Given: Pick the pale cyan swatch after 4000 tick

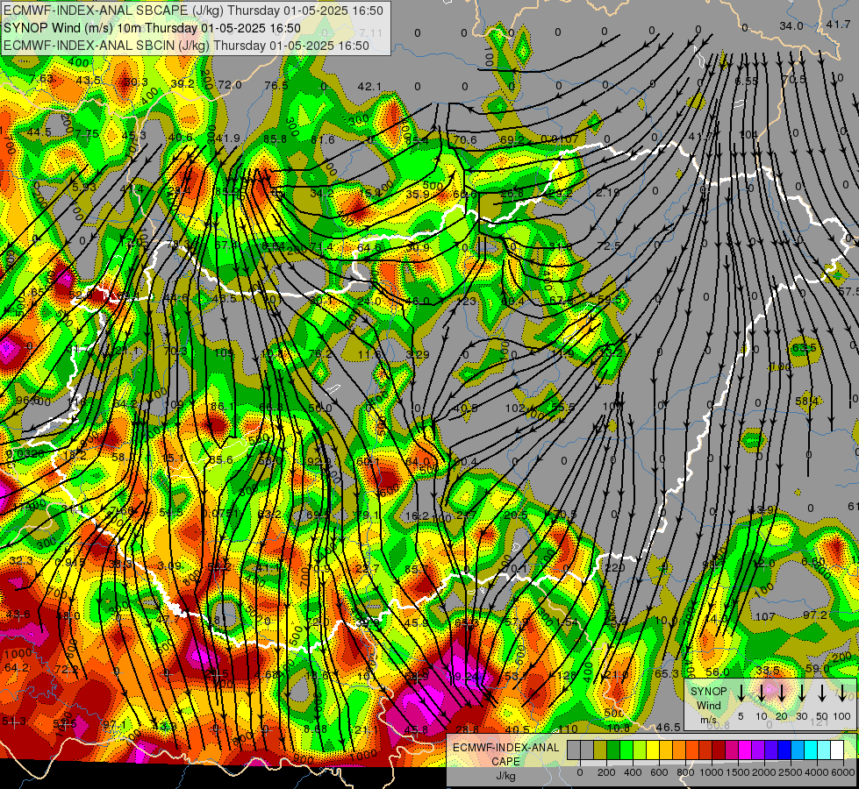Looking at the screenshot, I should [825, 750].
